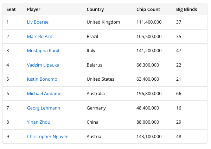Click Georg Lehmann's name link

43,108
